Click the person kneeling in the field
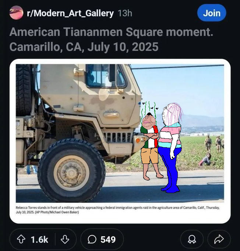This screenshot has width=240, height=251. click(x=205, y=159)
